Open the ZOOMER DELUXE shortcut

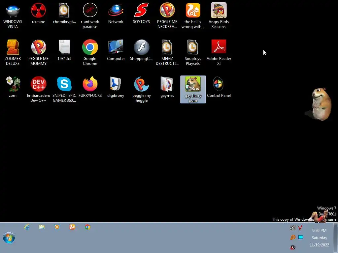pos(13,52)
